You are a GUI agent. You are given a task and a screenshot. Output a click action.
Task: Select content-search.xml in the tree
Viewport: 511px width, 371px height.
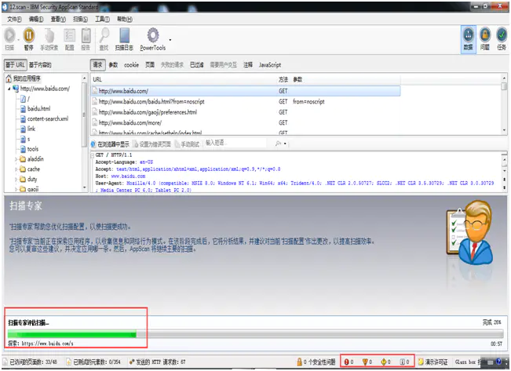(48, 119)
